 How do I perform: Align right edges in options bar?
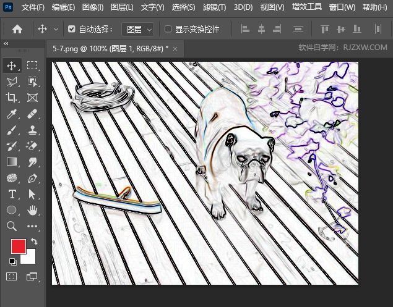pos(277,29)
